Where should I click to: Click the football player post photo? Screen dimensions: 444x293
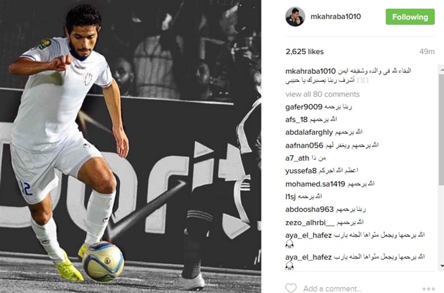click(x=131, y=146)
